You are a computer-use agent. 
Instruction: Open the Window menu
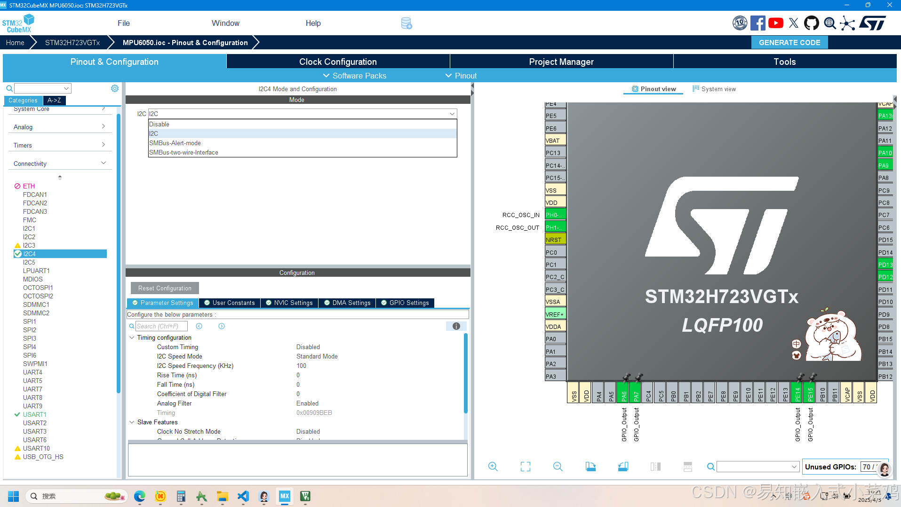click(x=225, y=23)
